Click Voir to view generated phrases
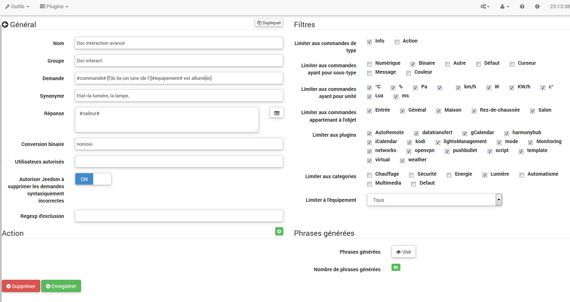Viewport: 570px width, 302px height. (403, 252)
